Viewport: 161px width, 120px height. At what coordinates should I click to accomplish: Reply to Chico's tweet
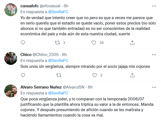coord(23,75)
